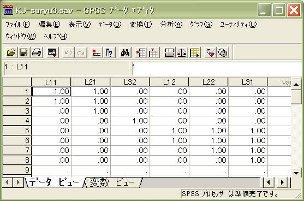Select the L11 column header
The width and height of the screenshot is (304, 201).
51,82
